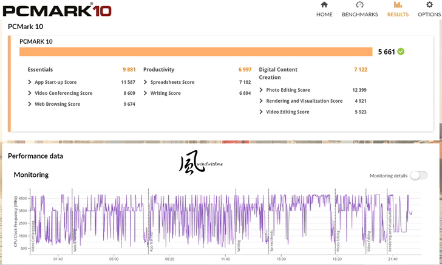Viewport: 442px width, 265px height.
Task: Click the value 5 923
Action: (x=361, y=112)
